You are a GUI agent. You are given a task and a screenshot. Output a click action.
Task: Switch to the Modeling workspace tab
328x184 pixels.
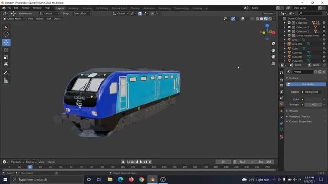(73, 8)
